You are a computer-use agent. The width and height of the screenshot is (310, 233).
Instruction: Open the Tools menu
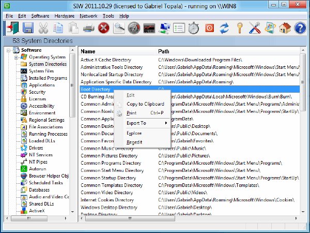tap(108, 16)
